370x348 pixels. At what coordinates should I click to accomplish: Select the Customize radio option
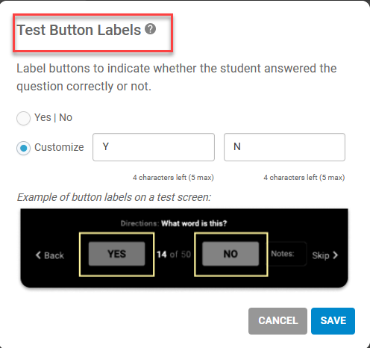point(23,148)
